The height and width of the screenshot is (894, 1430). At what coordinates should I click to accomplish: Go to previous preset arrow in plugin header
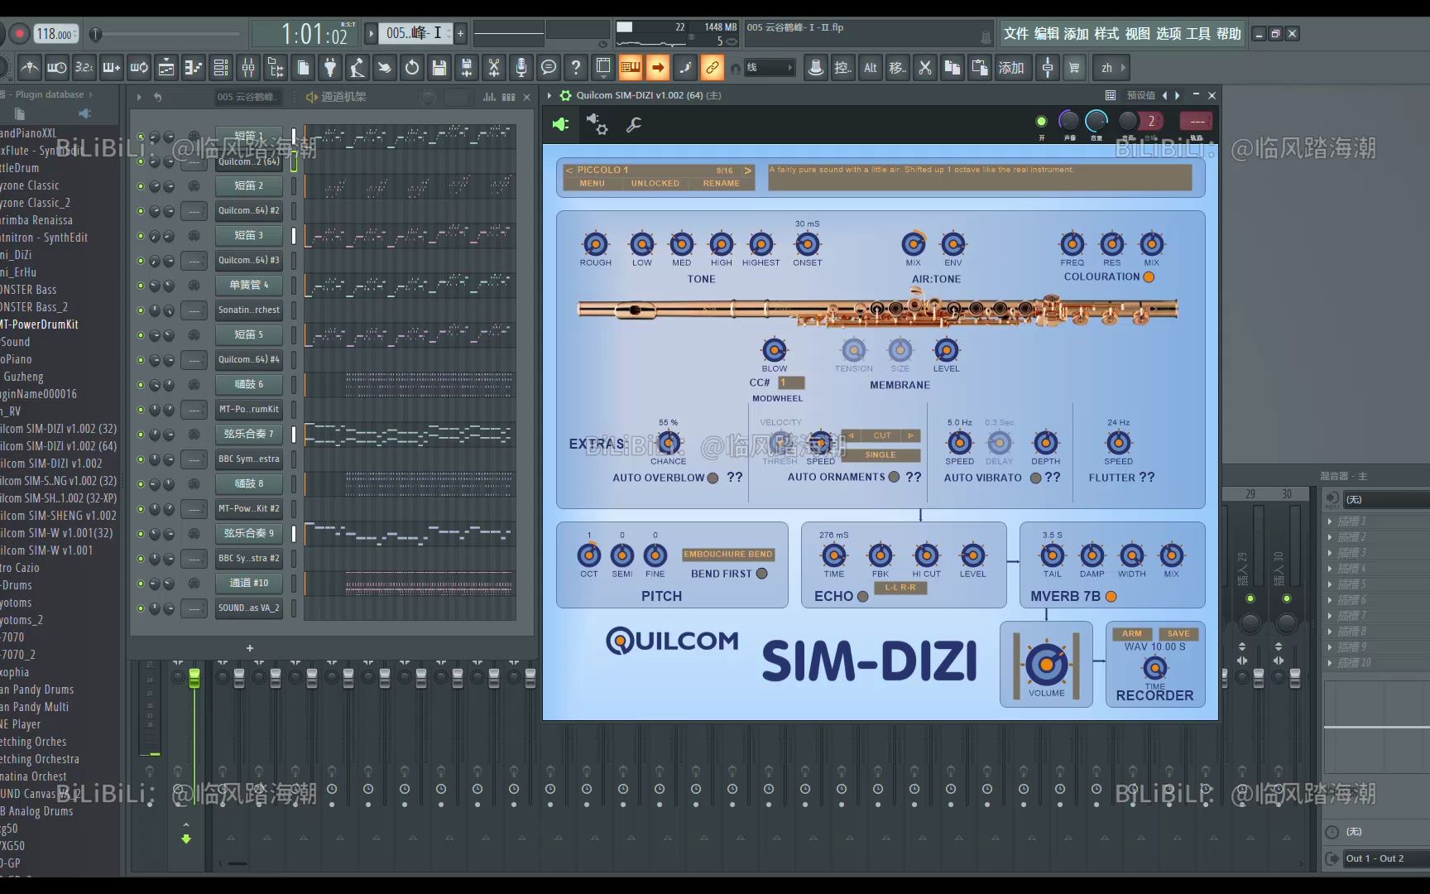point(1164,95)
